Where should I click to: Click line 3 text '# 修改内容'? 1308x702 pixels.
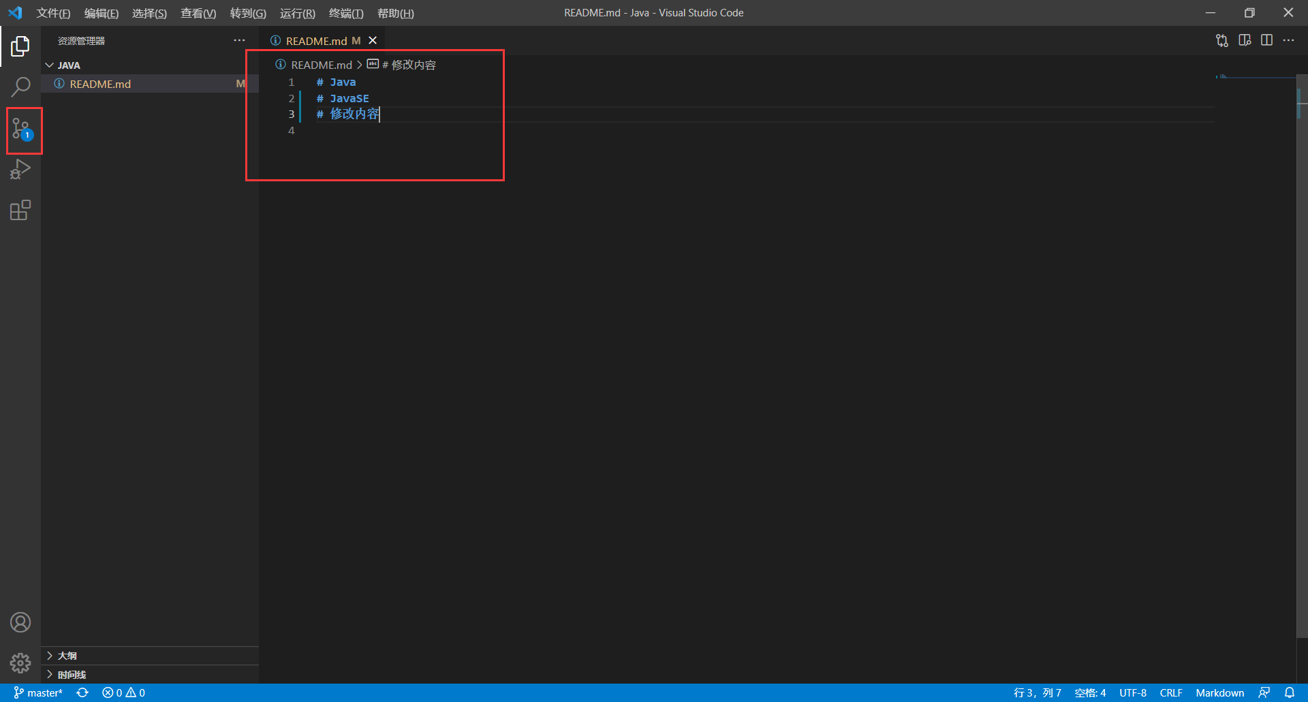point(347,114)
